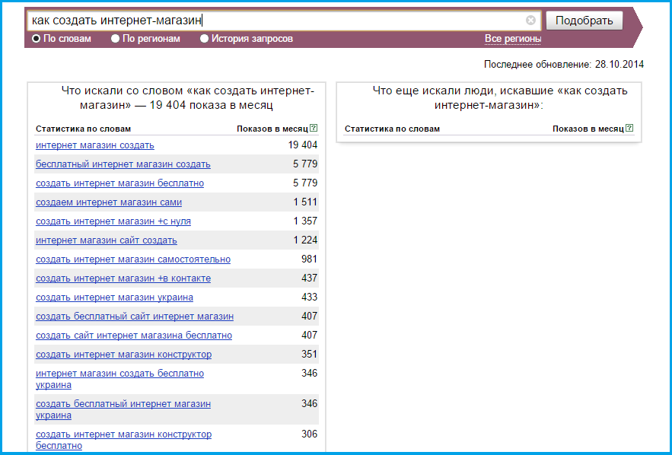Select the 'По словам' radio option
672x455 pixels.
click(36, 39)
